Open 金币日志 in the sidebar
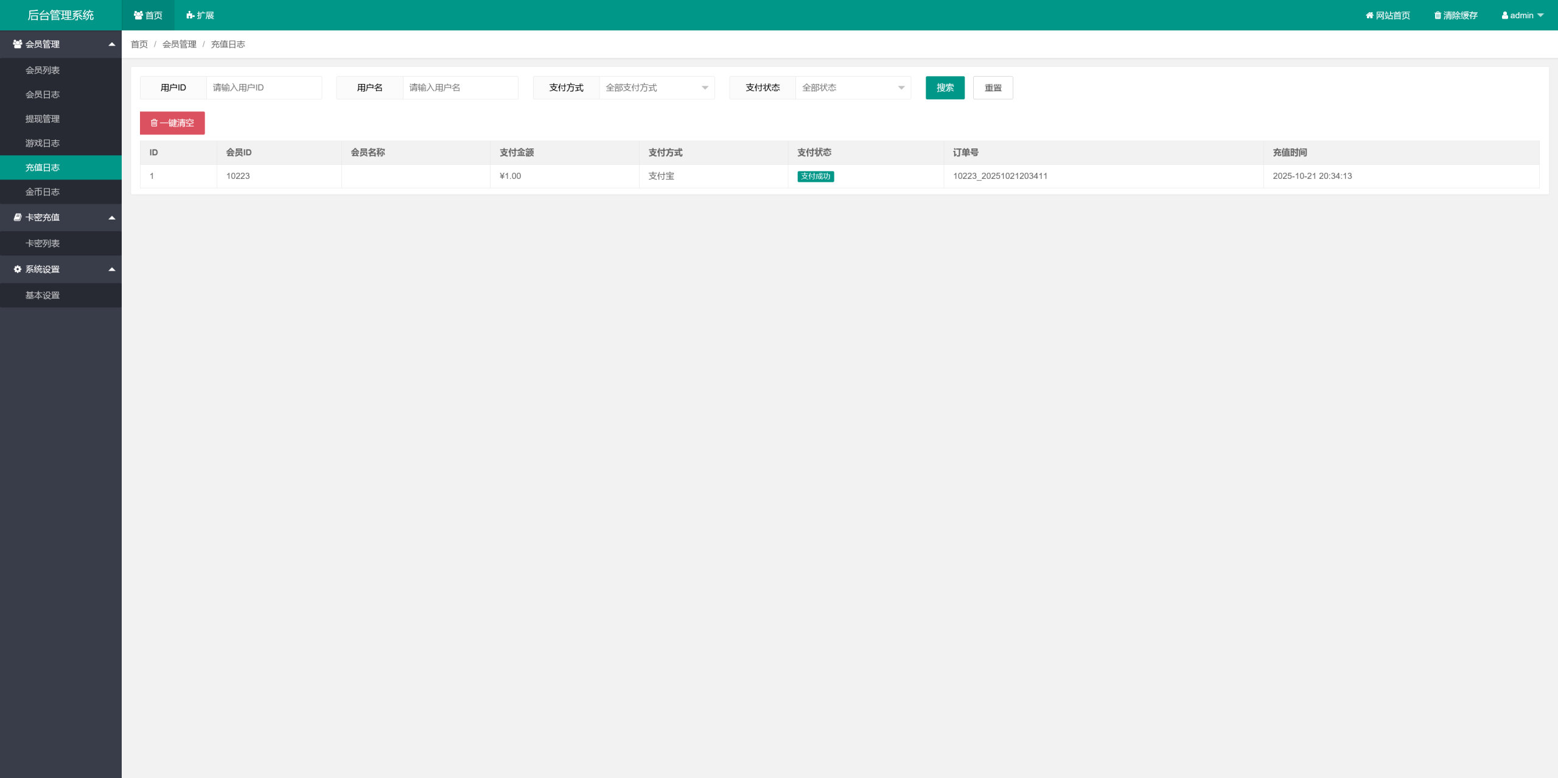 (x=43, y=192)
